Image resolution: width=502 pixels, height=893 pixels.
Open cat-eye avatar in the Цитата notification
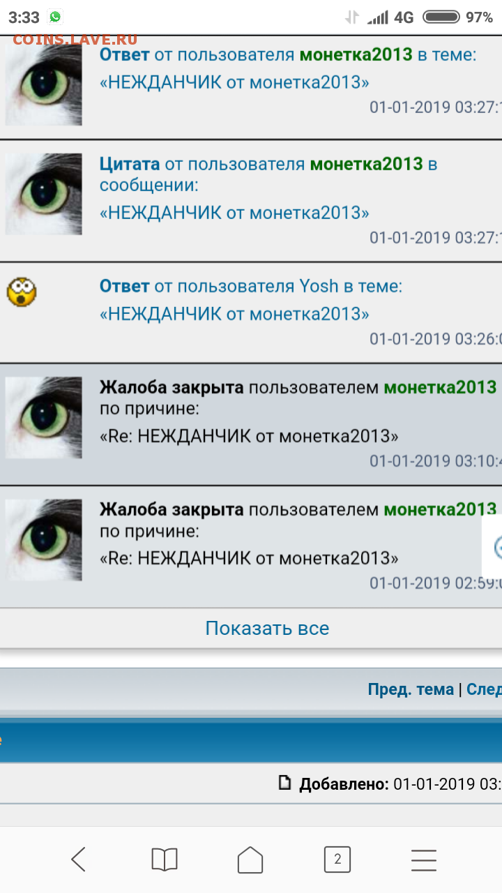point(44,194)
